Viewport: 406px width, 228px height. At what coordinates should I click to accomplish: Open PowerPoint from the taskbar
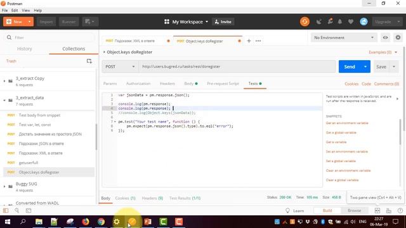coord(148,222)
